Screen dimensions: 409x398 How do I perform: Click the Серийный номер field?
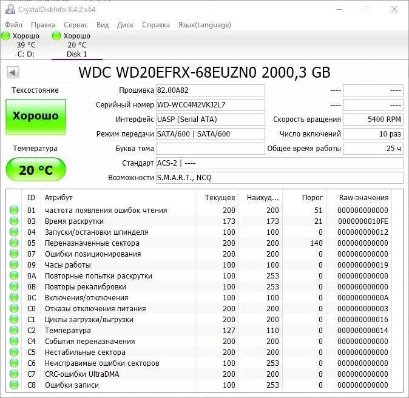pyautogui.click(x=210, y=105)
